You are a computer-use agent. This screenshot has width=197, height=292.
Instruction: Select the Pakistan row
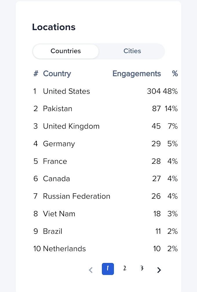click(105, 109)
